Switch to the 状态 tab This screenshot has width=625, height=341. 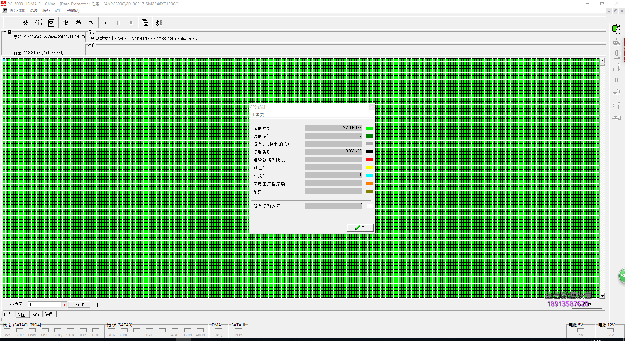point(35,314)
